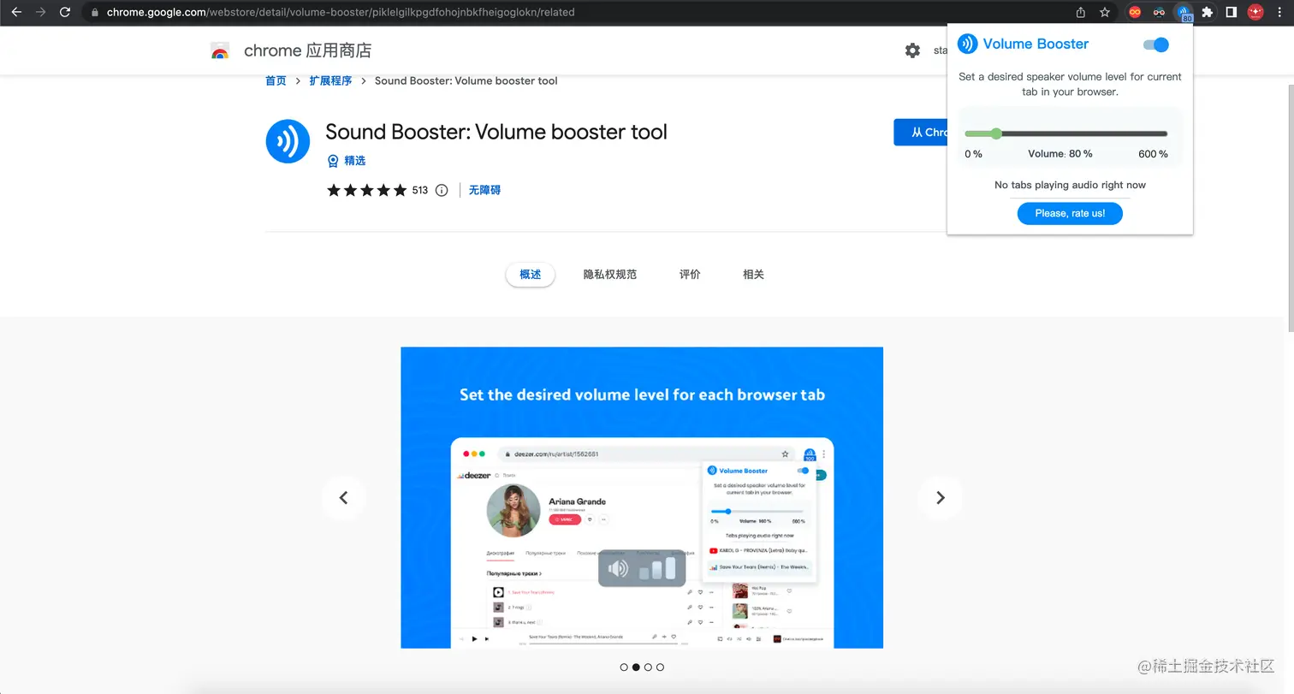This screenshot has width=1294, height=694.
Task: Select the '相关' tab
Action: 753,275
